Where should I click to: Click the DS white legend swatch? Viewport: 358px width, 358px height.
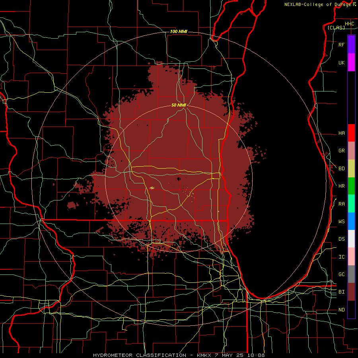(x=351, y=239)
